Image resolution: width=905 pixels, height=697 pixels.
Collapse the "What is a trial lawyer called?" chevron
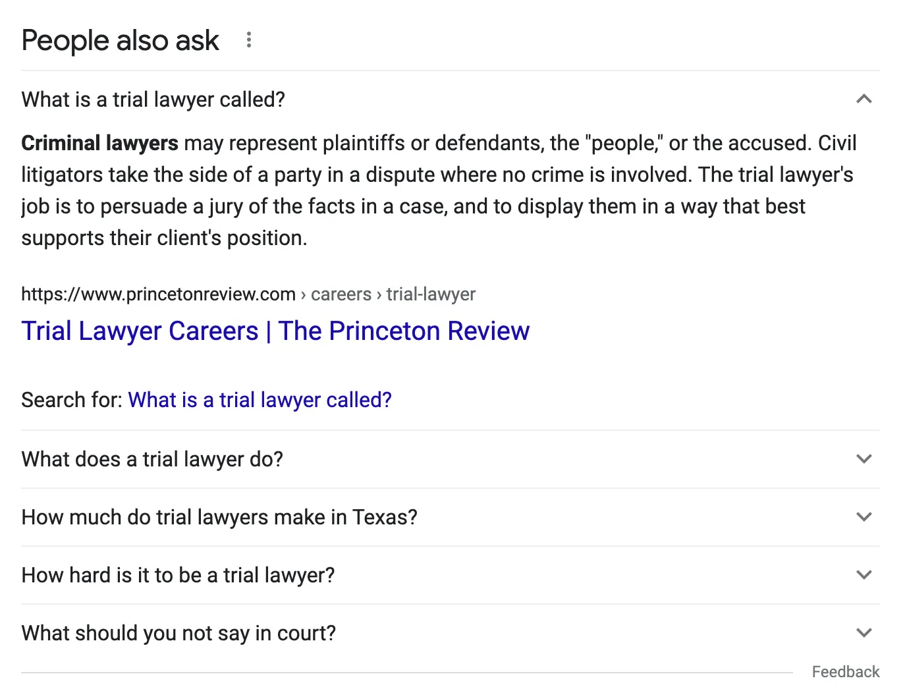click(864, 99)
